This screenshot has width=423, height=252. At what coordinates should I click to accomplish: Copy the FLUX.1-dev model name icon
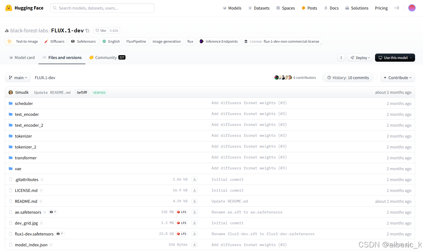pos(87,30)
